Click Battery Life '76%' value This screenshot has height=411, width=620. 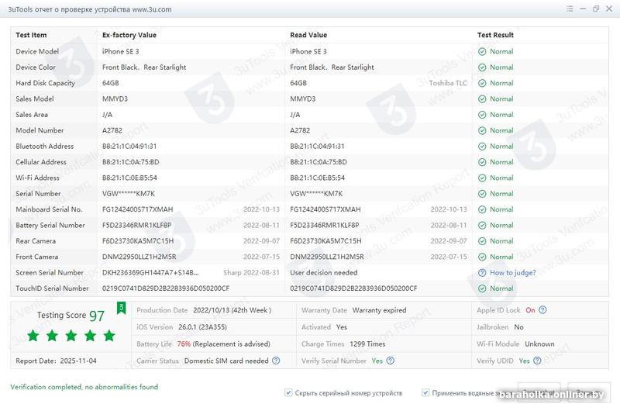184,344
